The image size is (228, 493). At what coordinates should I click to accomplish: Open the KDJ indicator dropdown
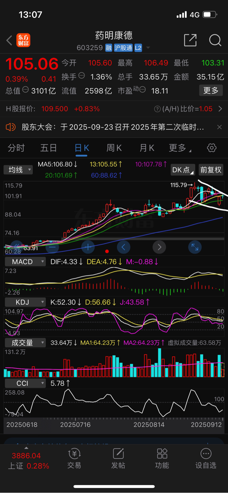click(x=25, y=302)
